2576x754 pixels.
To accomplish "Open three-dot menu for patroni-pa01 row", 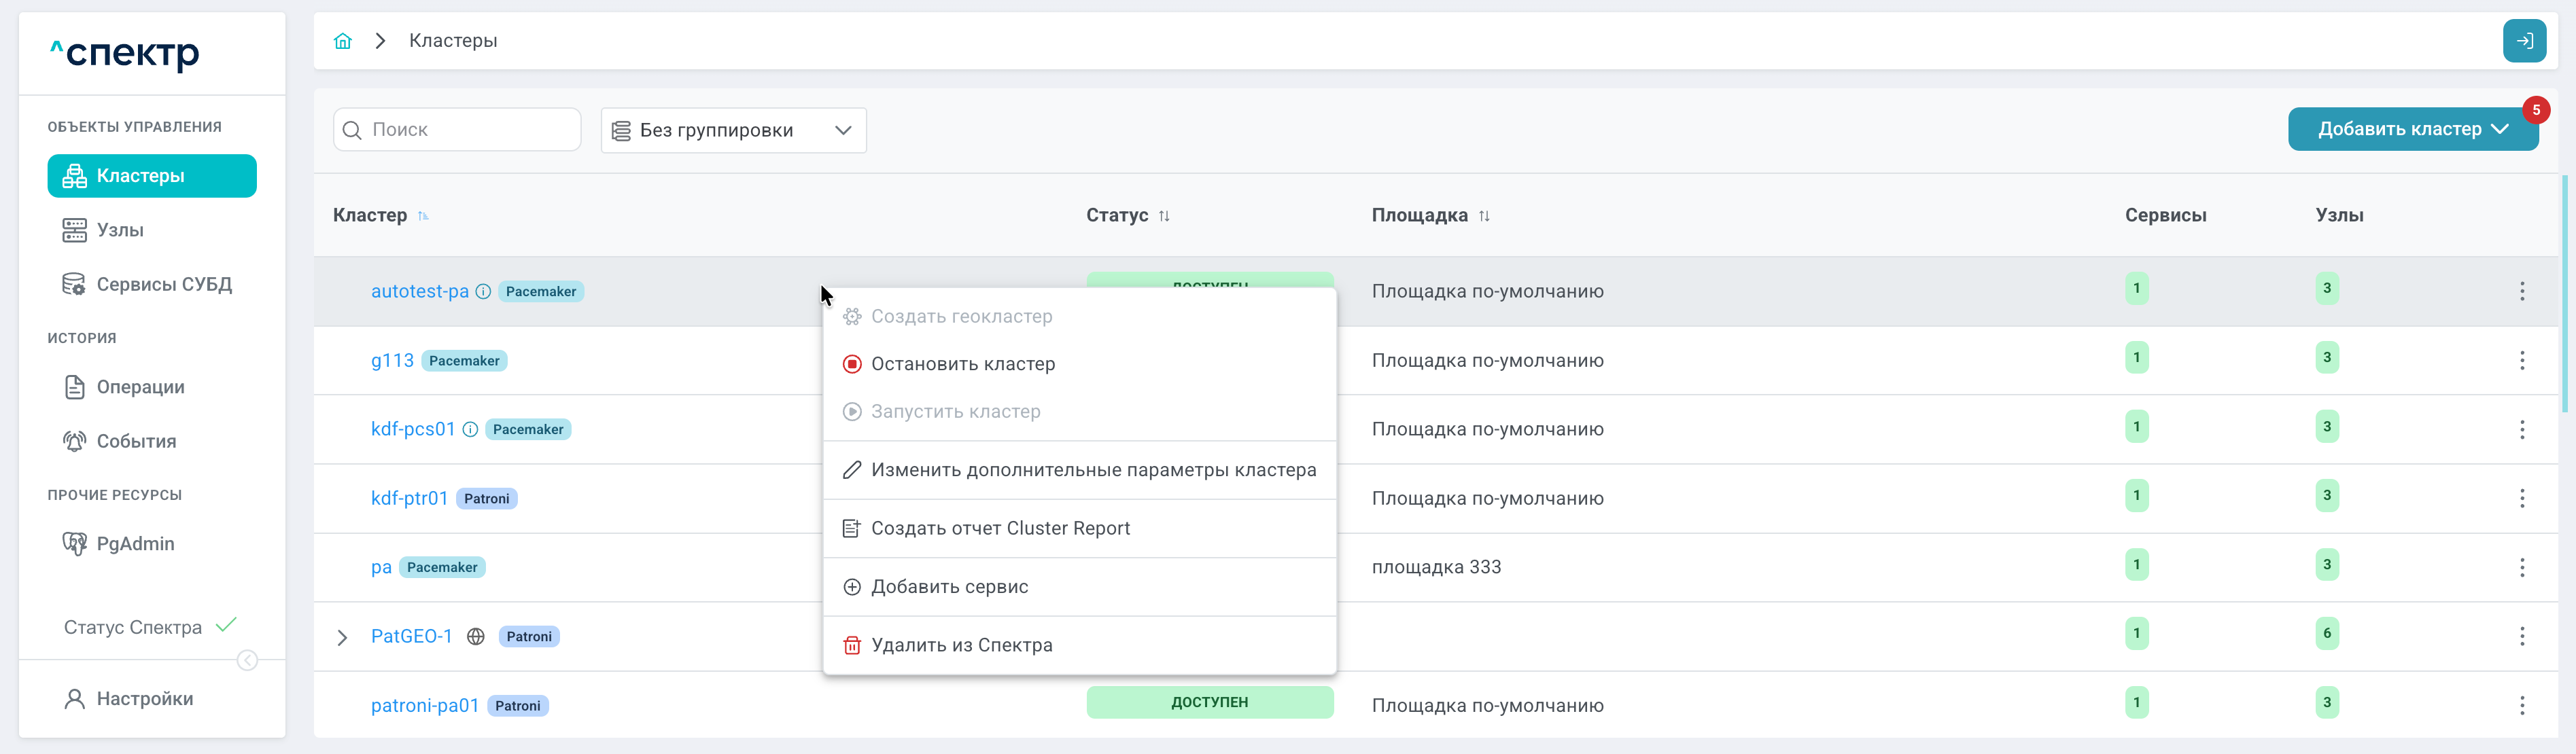I will 2521,706.
